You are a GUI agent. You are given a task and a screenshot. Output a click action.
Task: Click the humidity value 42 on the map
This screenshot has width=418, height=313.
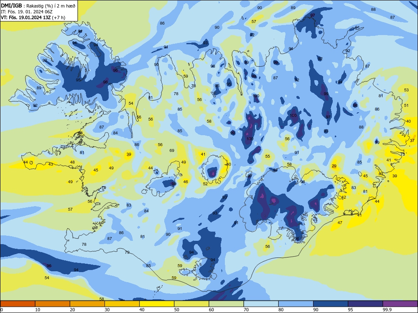coord(344,197)
